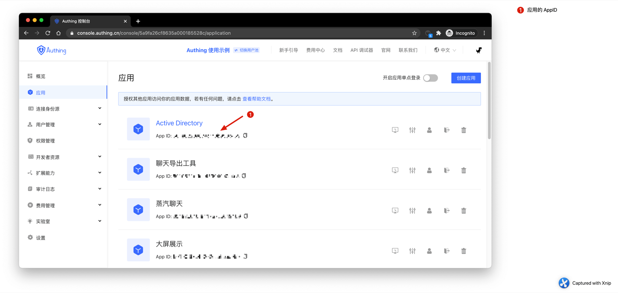The height and width of the screenshot is (293, 618).
Task: Bookmark this page with star icon
Action: [414, 33]
